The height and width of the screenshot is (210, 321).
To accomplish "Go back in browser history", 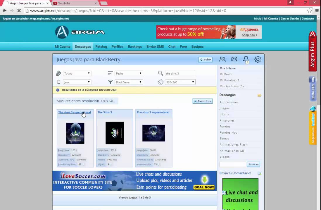I will 4,10.
